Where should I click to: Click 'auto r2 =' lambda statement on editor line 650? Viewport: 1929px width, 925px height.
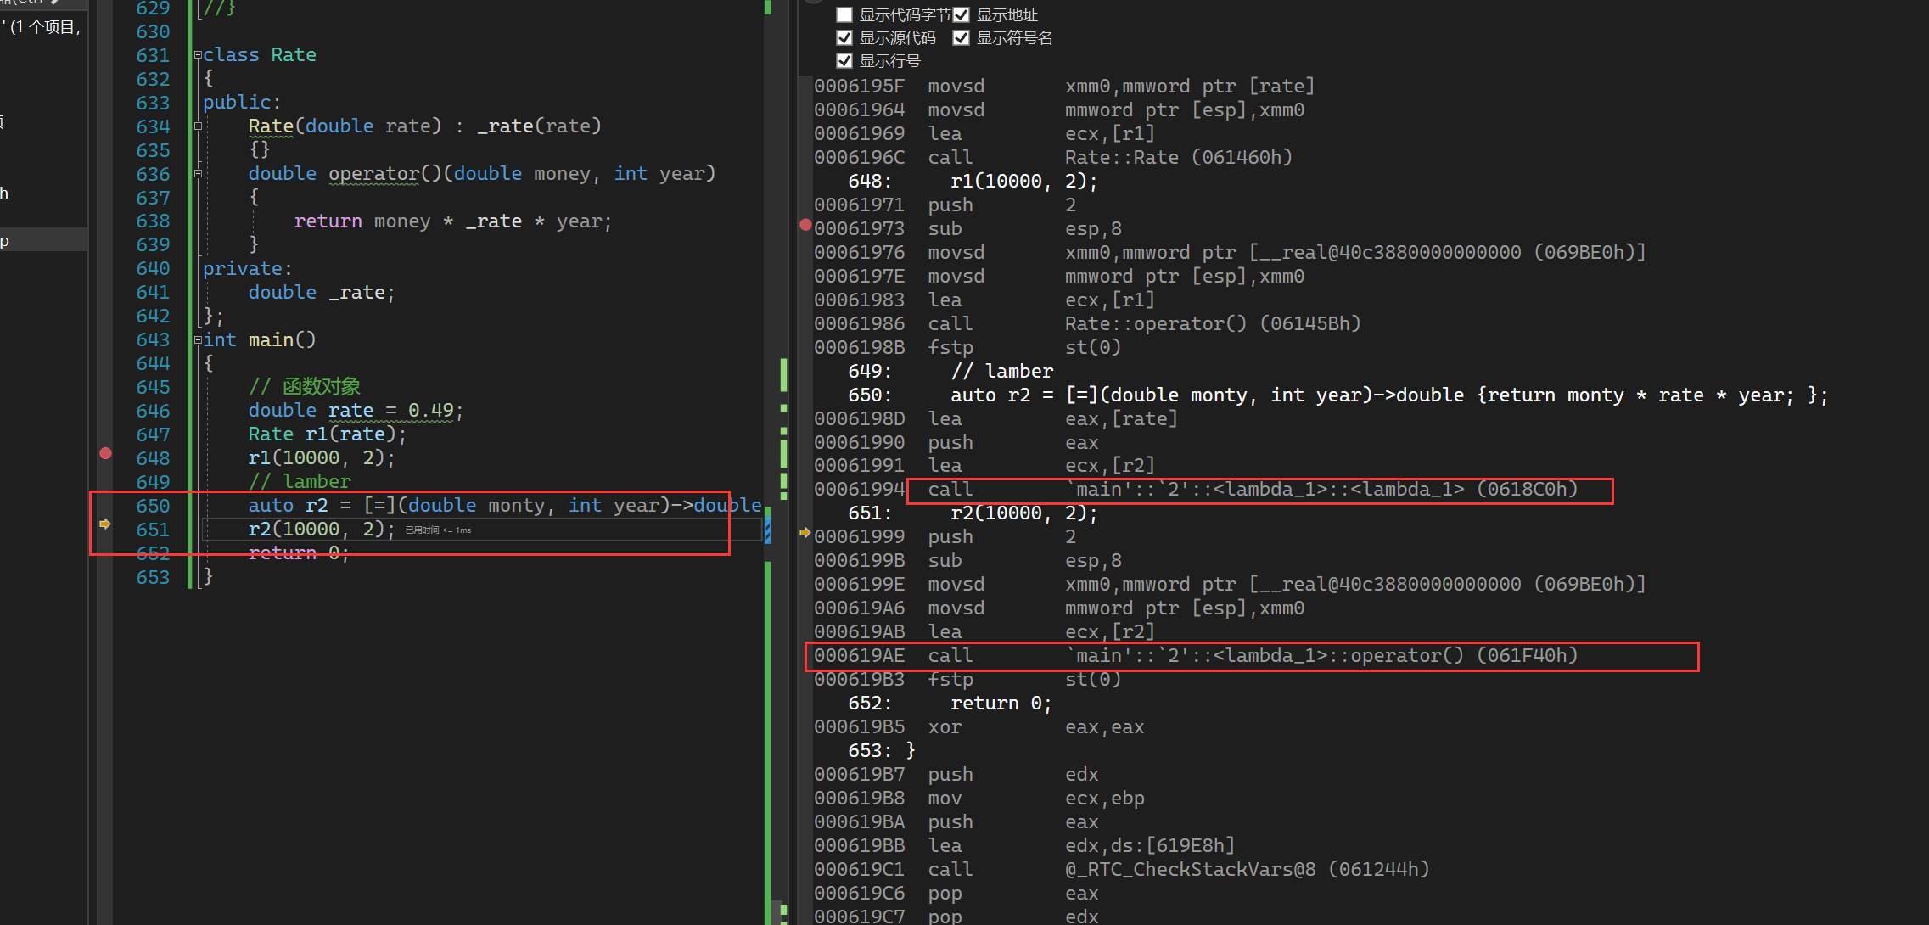click(x=505, y=506)
